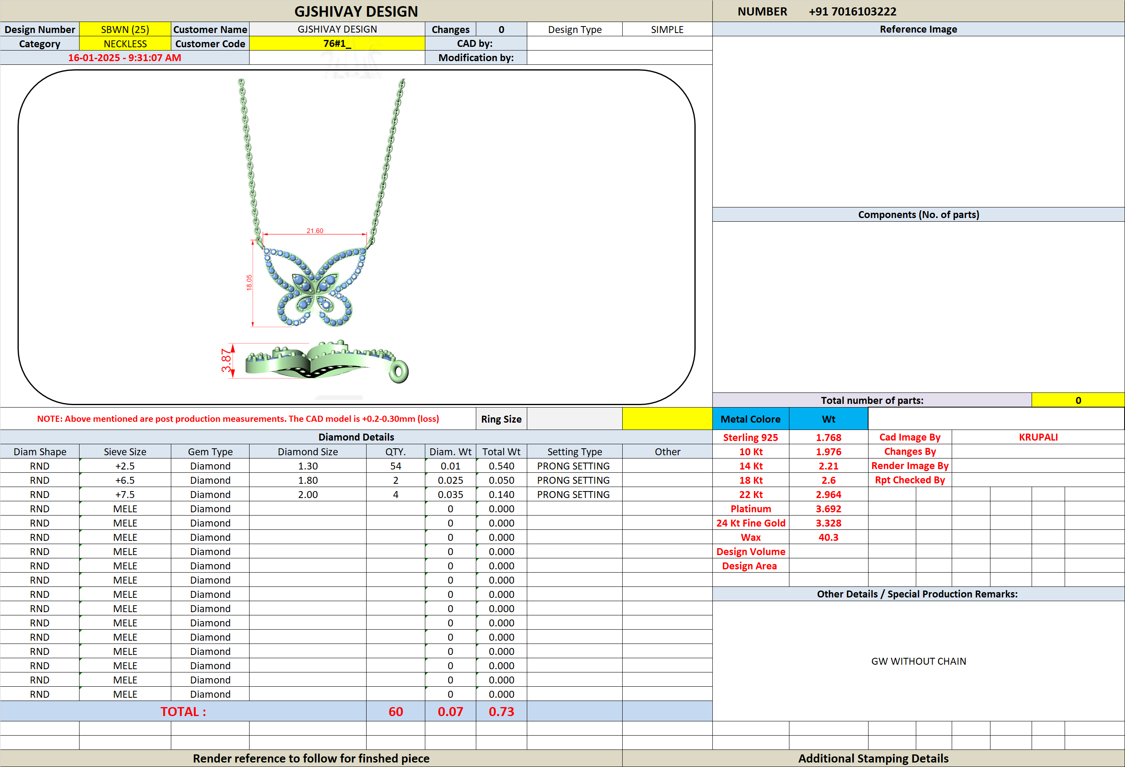Click the blue Metal Colore header

(750, 419)
